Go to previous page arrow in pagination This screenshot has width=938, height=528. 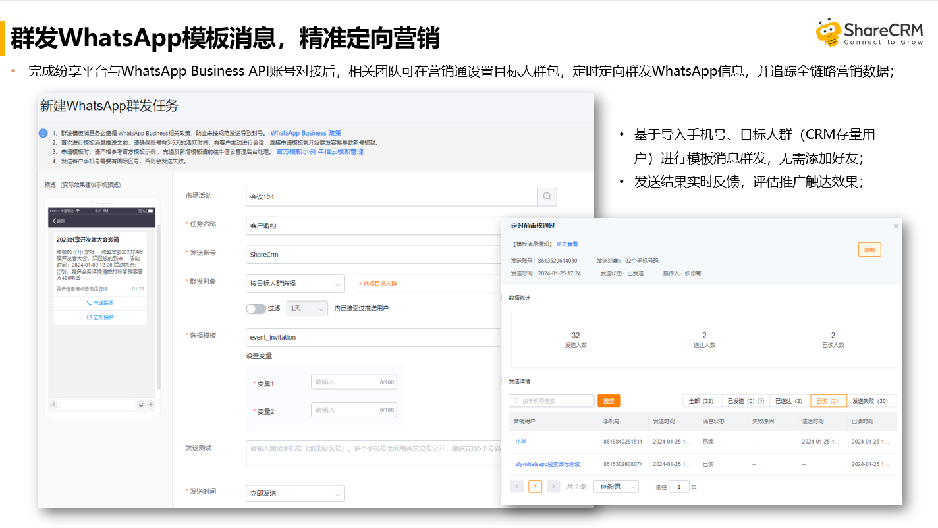(518, 487)
